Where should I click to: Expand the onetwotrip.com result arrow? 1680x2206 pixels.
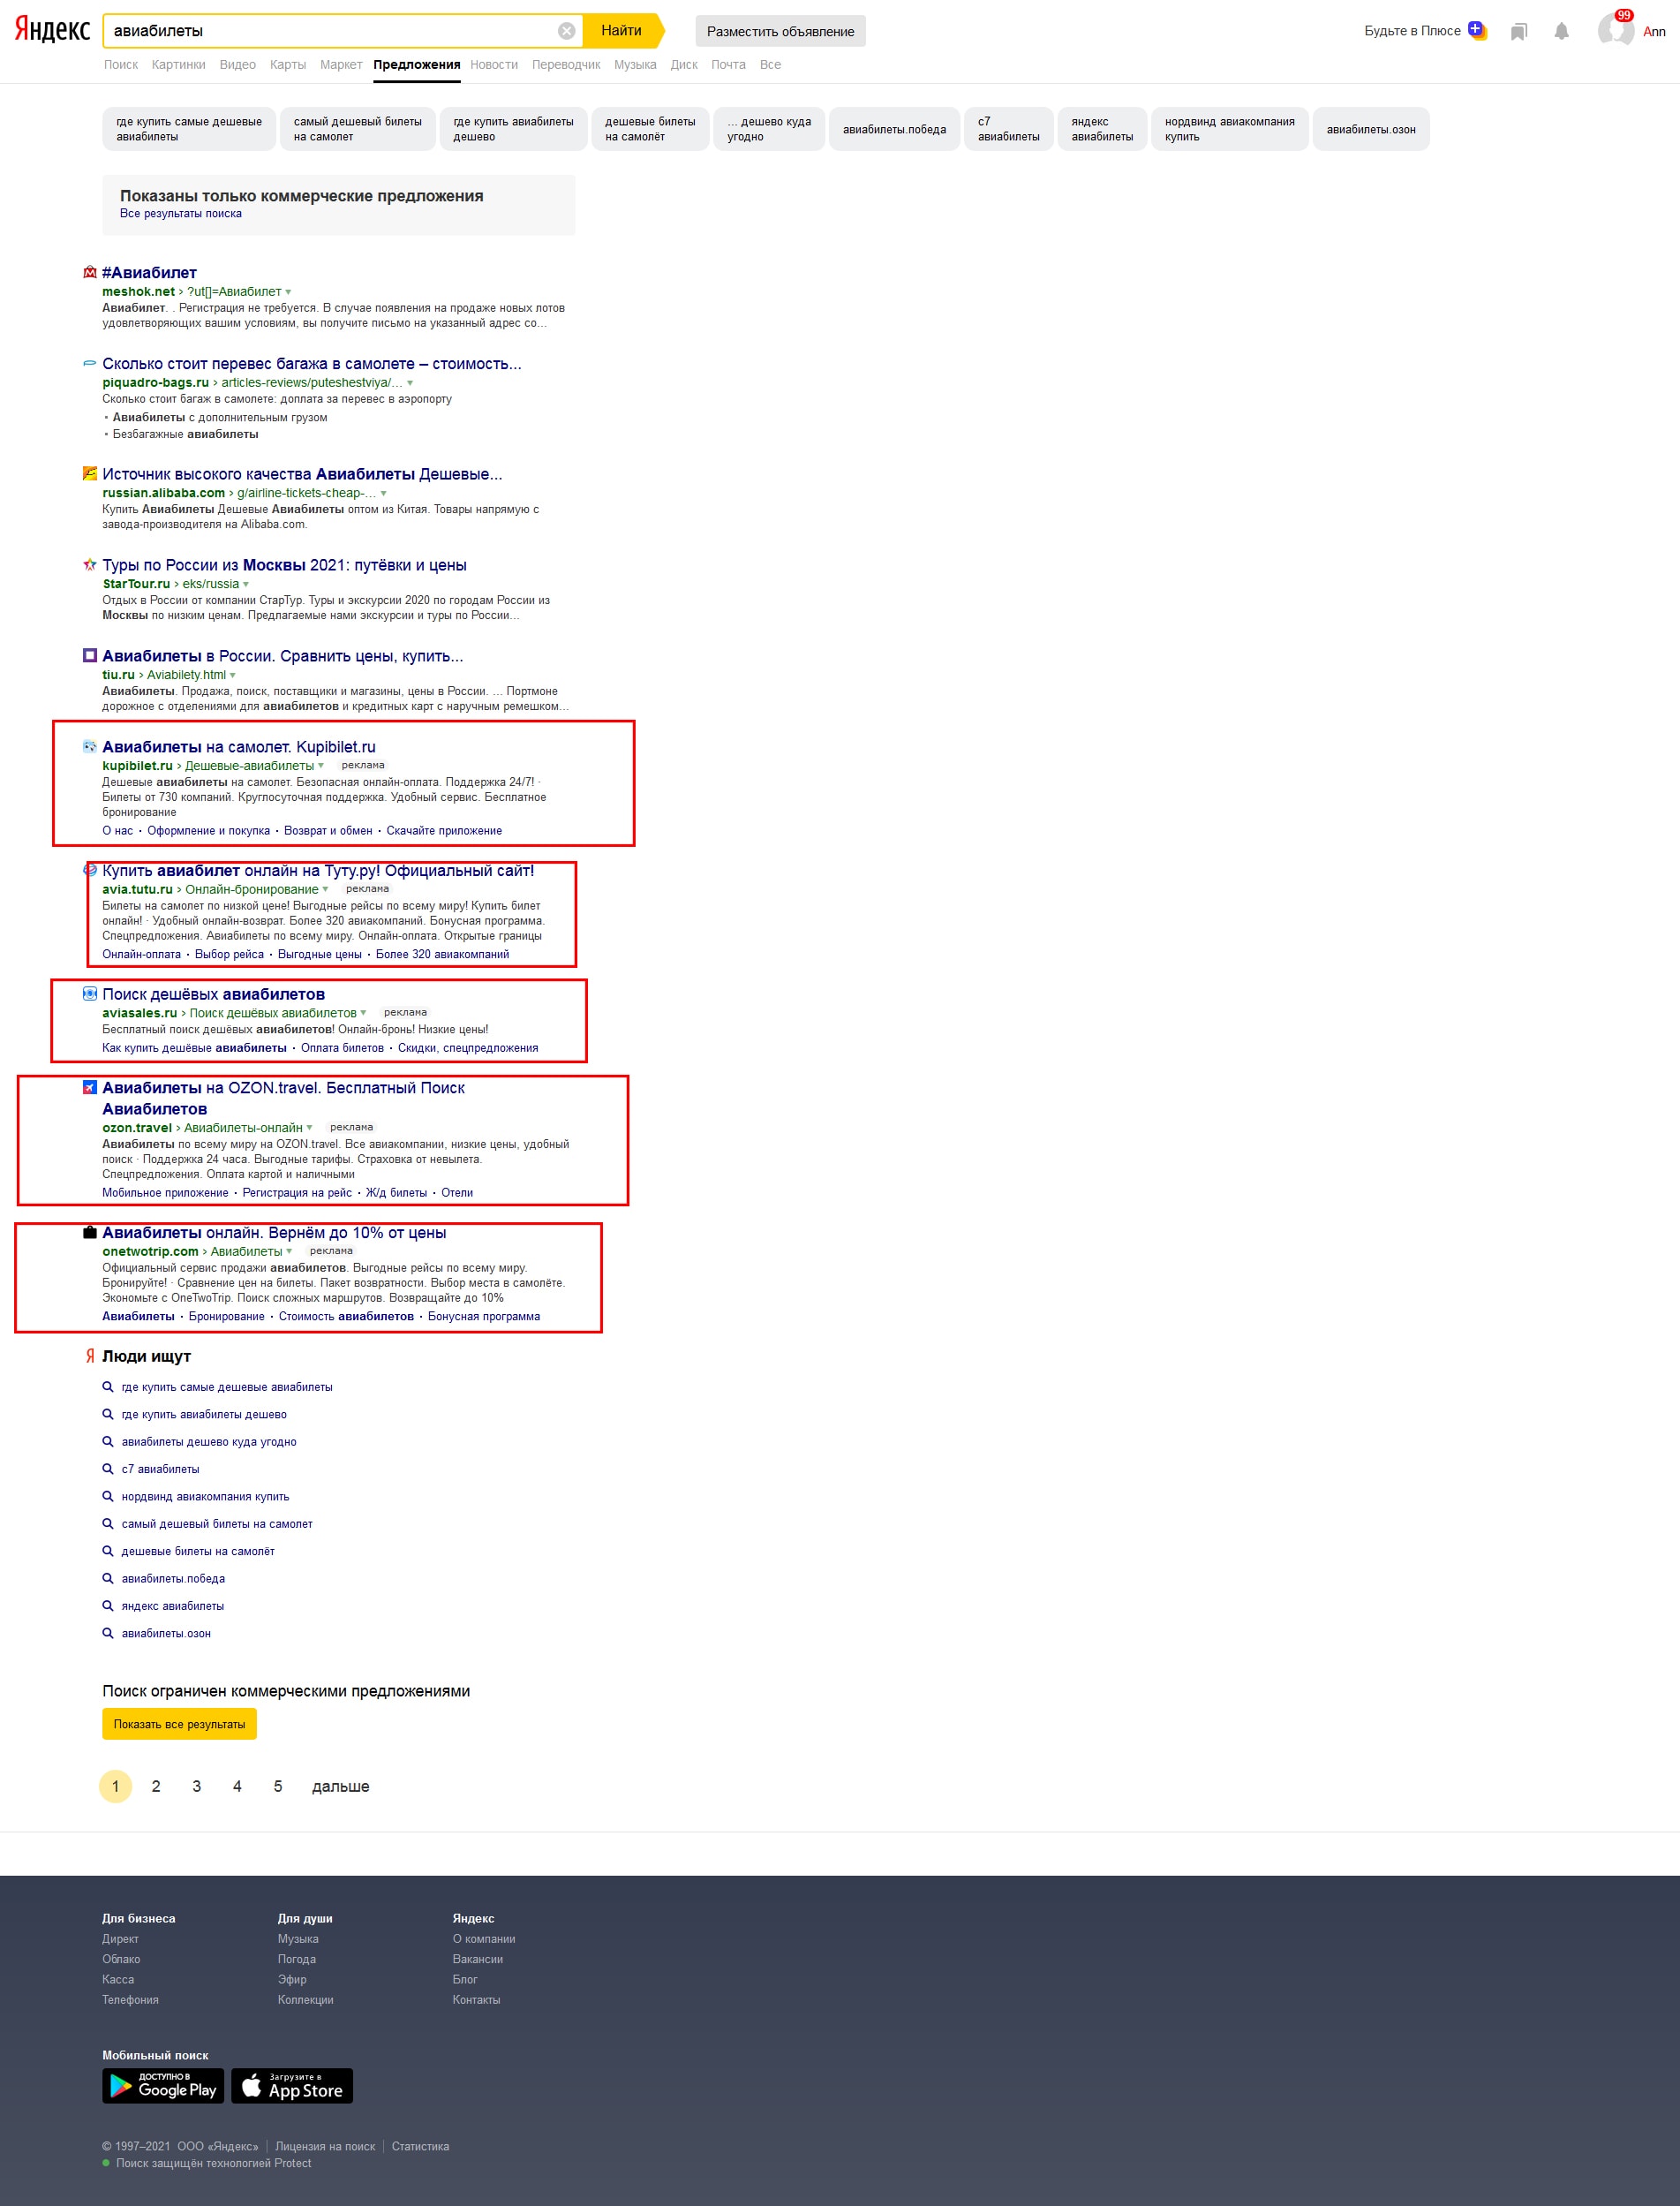pos(289,1251)
